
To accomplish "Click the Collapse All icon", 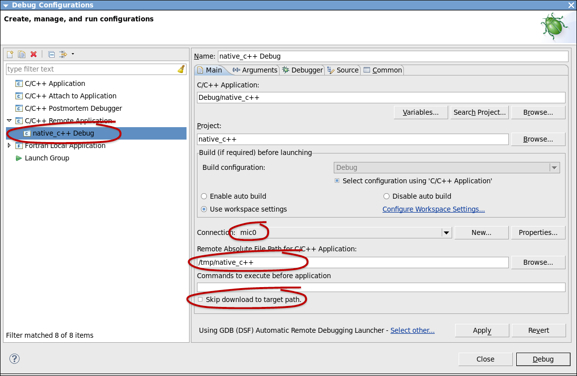I will tap(51, 54).
